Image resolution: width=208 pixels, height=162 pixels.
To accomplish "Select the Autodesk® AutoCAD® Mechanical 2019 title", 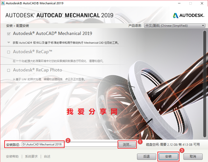I will point(53,33).
